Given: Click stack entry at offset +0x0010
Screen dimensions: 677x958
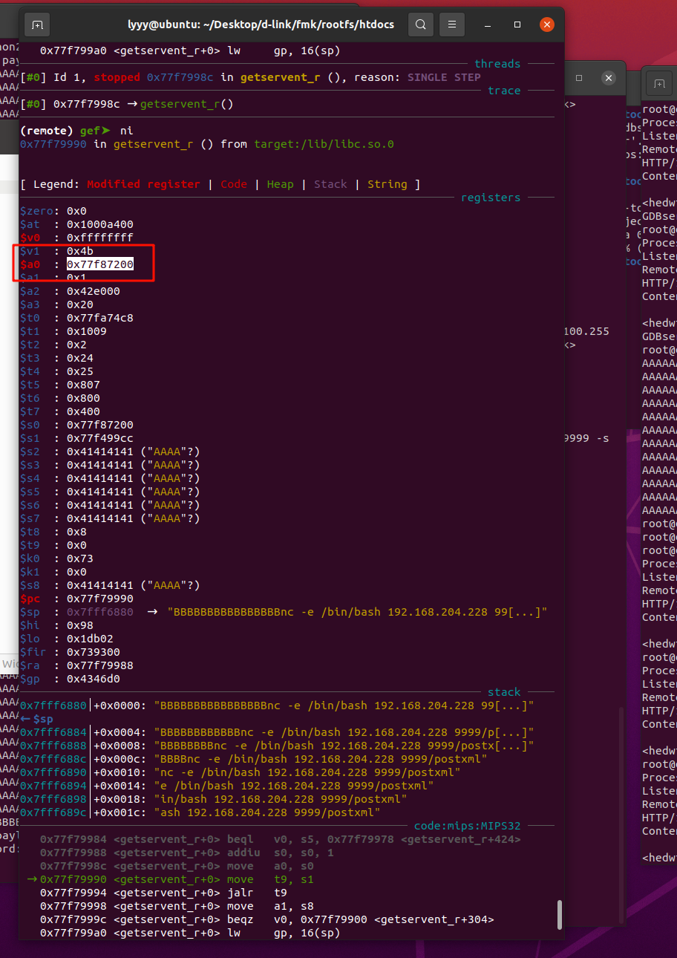Looking at the screenshot, I should (x=240, y=772).
